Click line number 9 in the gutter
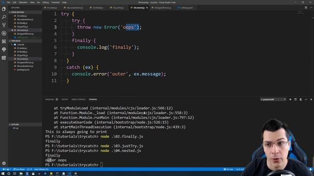Viewport: 314px width, 176px height. tap(55, 67)
